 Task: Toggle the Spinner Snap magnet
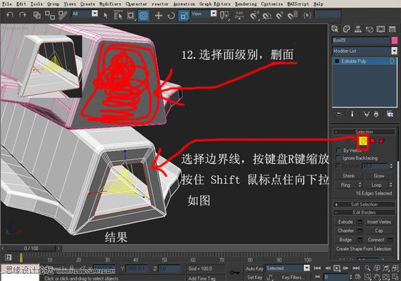[292, 15]
